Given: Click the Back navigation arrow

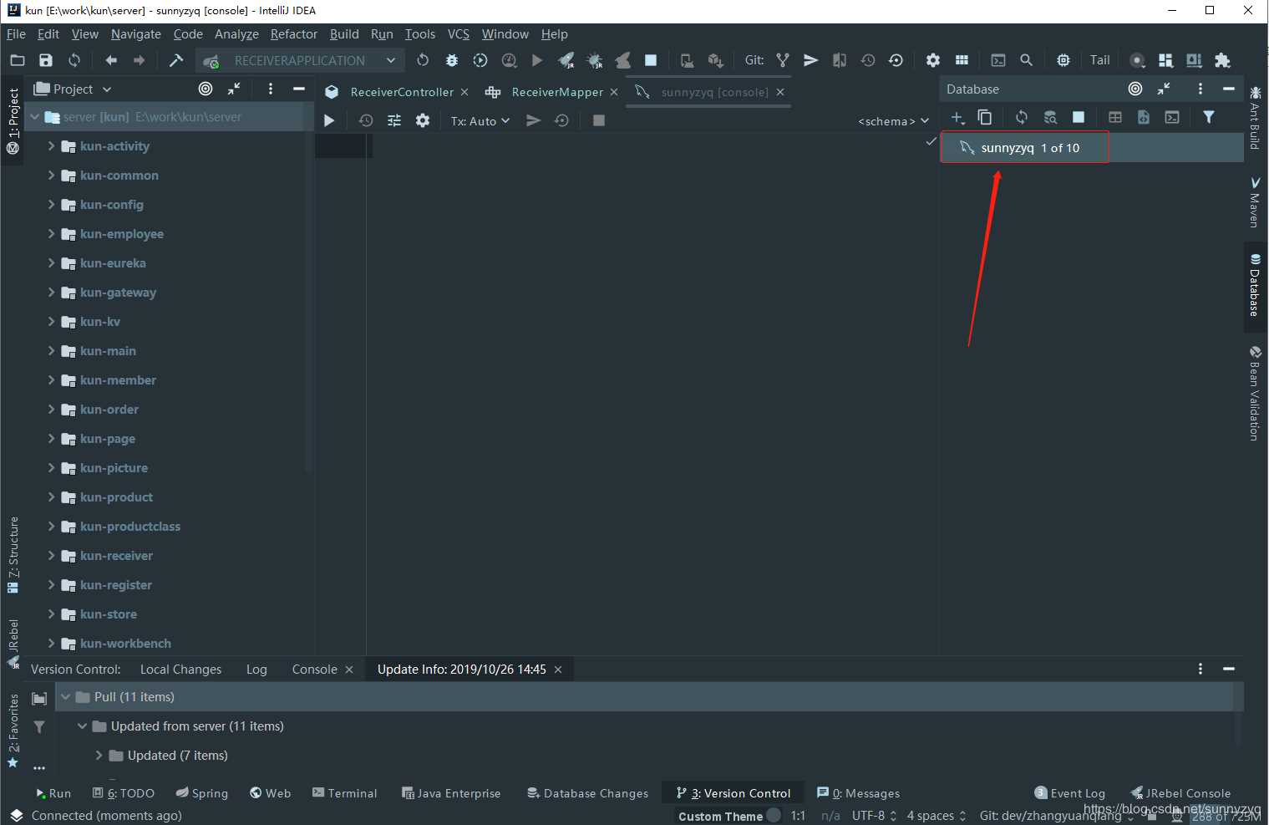Looking at the screenshot, I should click(x=111, y=60).
